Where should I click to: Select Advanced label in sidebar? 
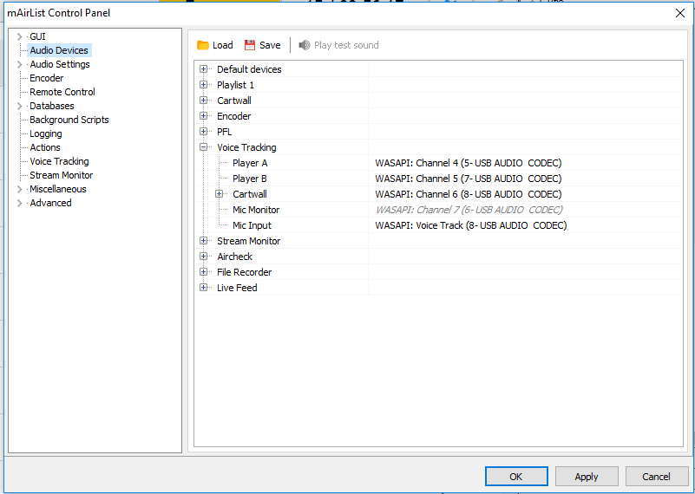click(x=50, y=203)
